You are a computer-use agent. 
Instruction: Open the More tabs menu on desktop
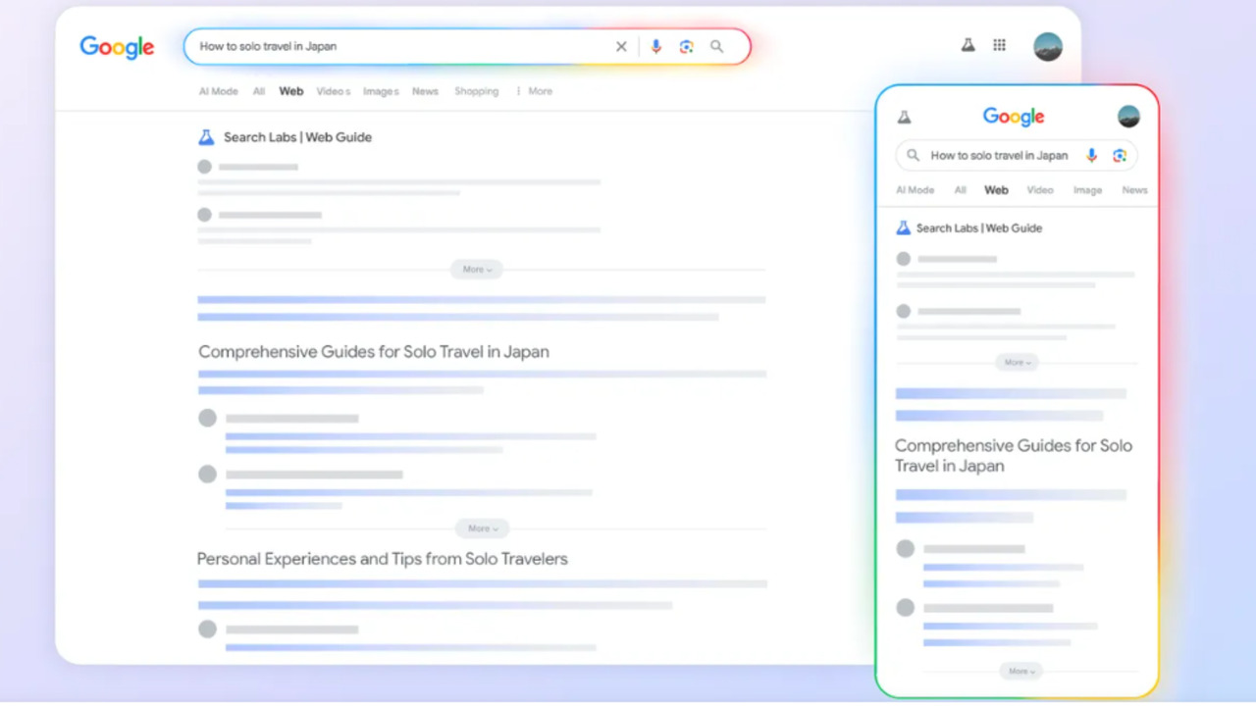pos(535,91)
